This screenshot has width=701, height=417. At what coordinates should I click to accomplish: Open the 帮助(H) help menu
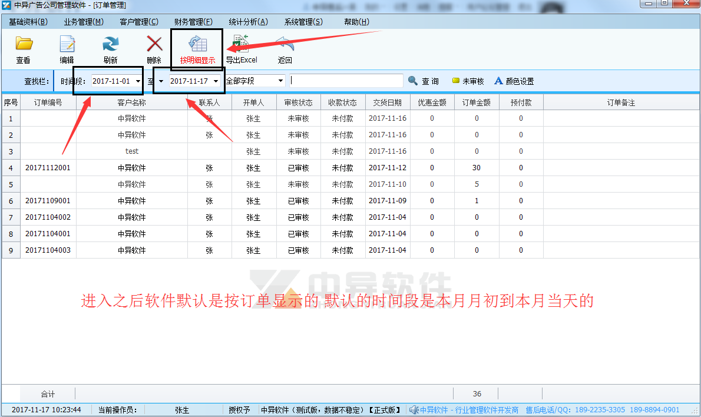click(357, 22)
